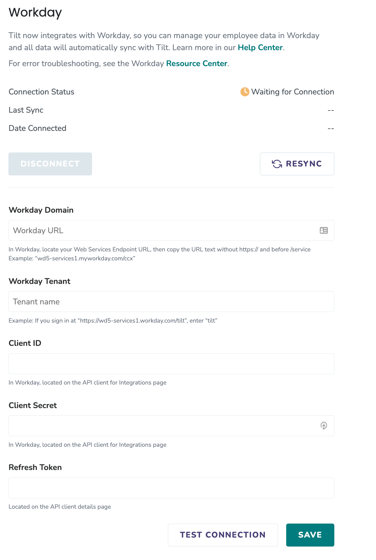This screenshot has width=376, height=560.
Task: Click the Last Sync row value
Action: [331, 110]
